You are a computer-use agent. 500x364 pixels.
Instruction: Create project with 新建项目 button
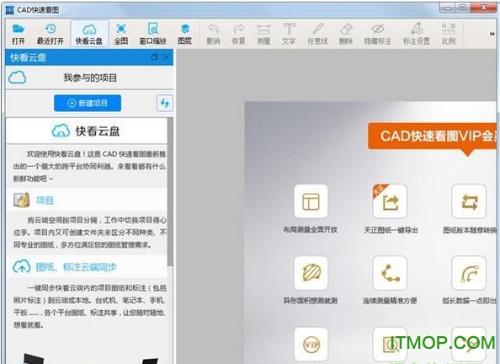coord(88,103)
